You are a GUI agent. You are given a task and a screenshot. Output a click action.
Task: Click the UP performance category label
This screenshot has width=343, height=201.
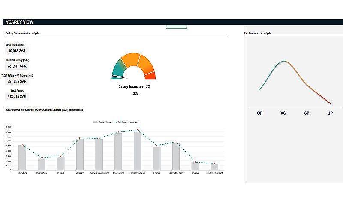point(330,113)
